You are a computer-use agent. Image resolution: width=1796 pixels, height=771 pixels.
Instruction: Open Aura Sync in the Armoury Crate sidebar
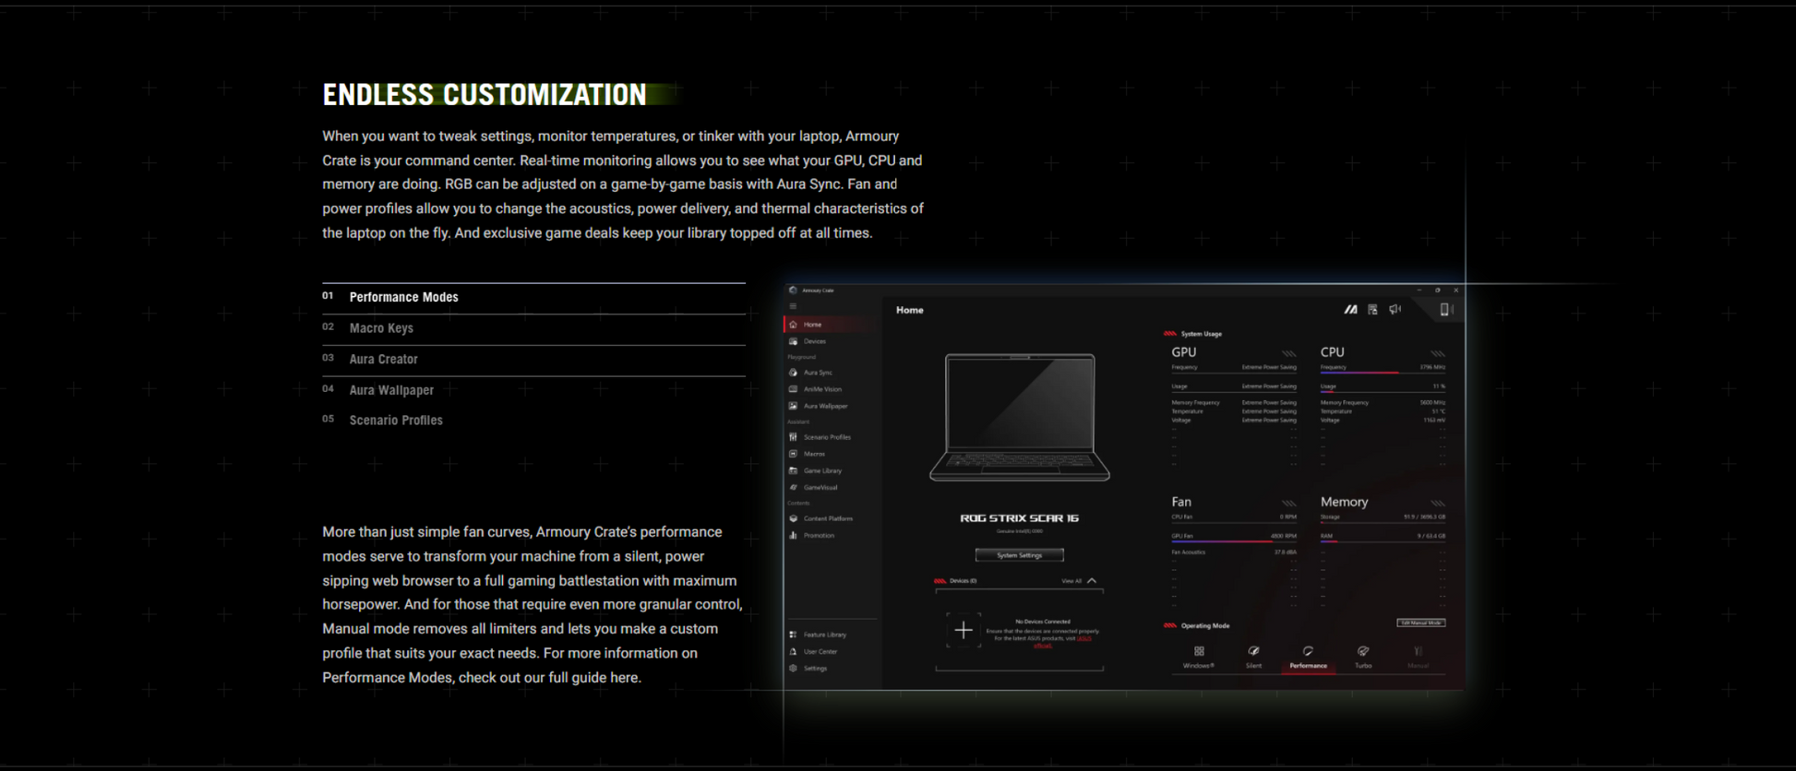click(817, 373)
